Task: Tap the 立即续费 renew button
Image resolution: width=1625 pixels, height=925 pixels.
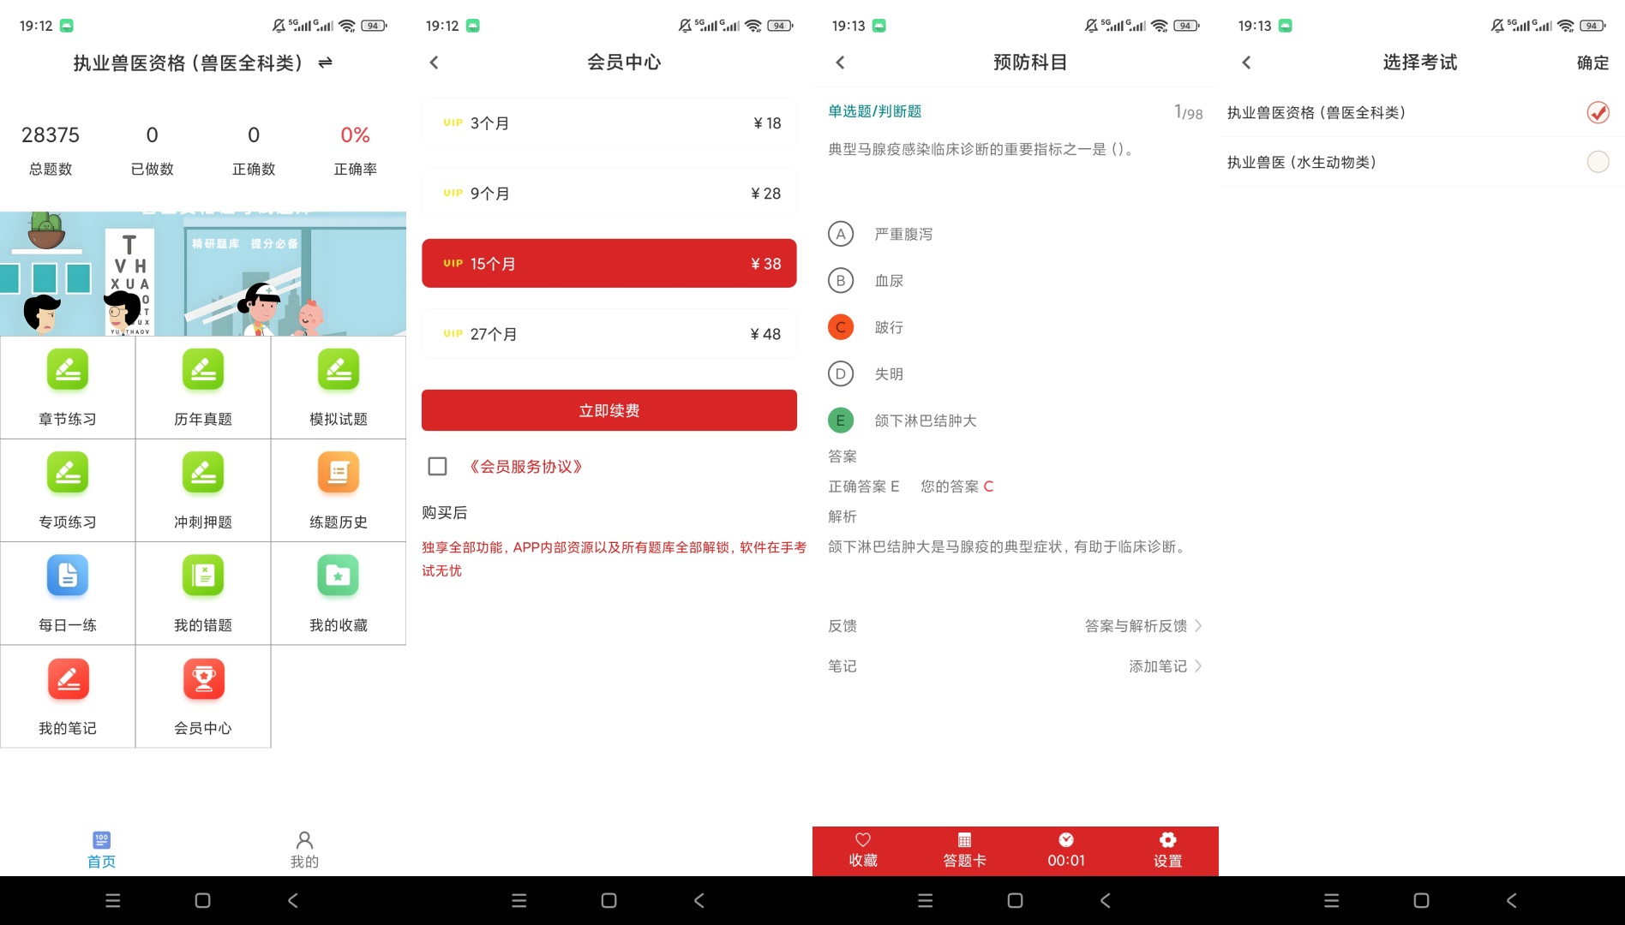Action: tap(609, 410)
